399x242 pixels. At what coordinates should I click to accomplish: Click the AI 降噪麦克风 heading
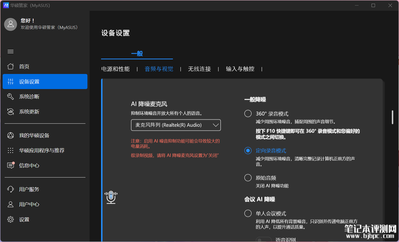click(149, 104)
